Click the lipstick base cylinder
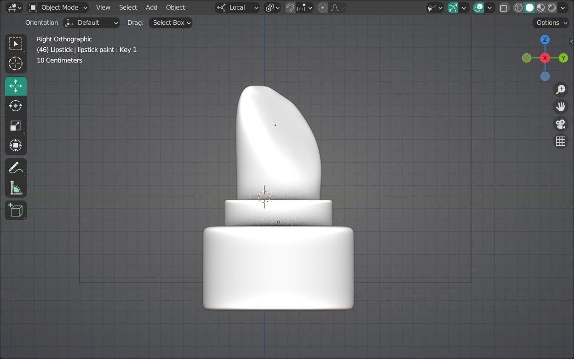Image resolution: width=574 pixels, height=359 pixels. (x=278, y=268)
